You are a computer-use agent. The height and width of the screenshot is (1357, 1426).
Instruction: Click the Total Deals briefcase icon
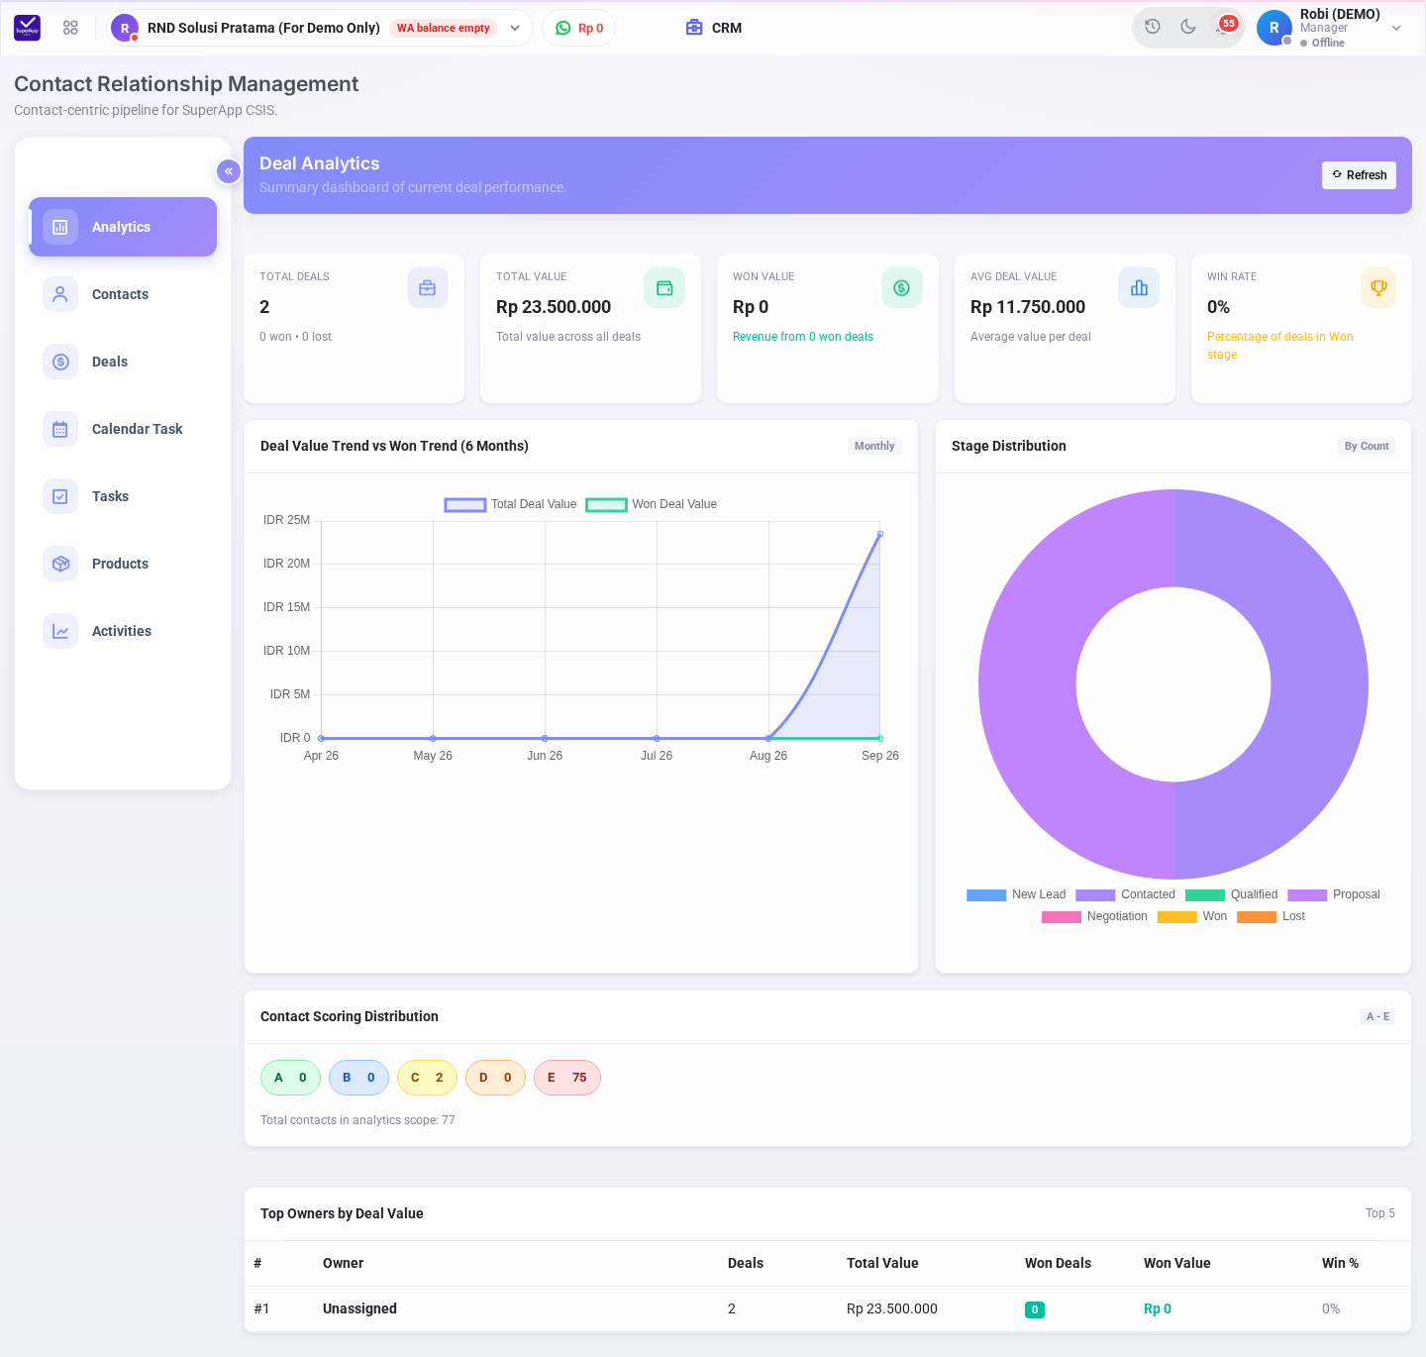click(428, 287)
